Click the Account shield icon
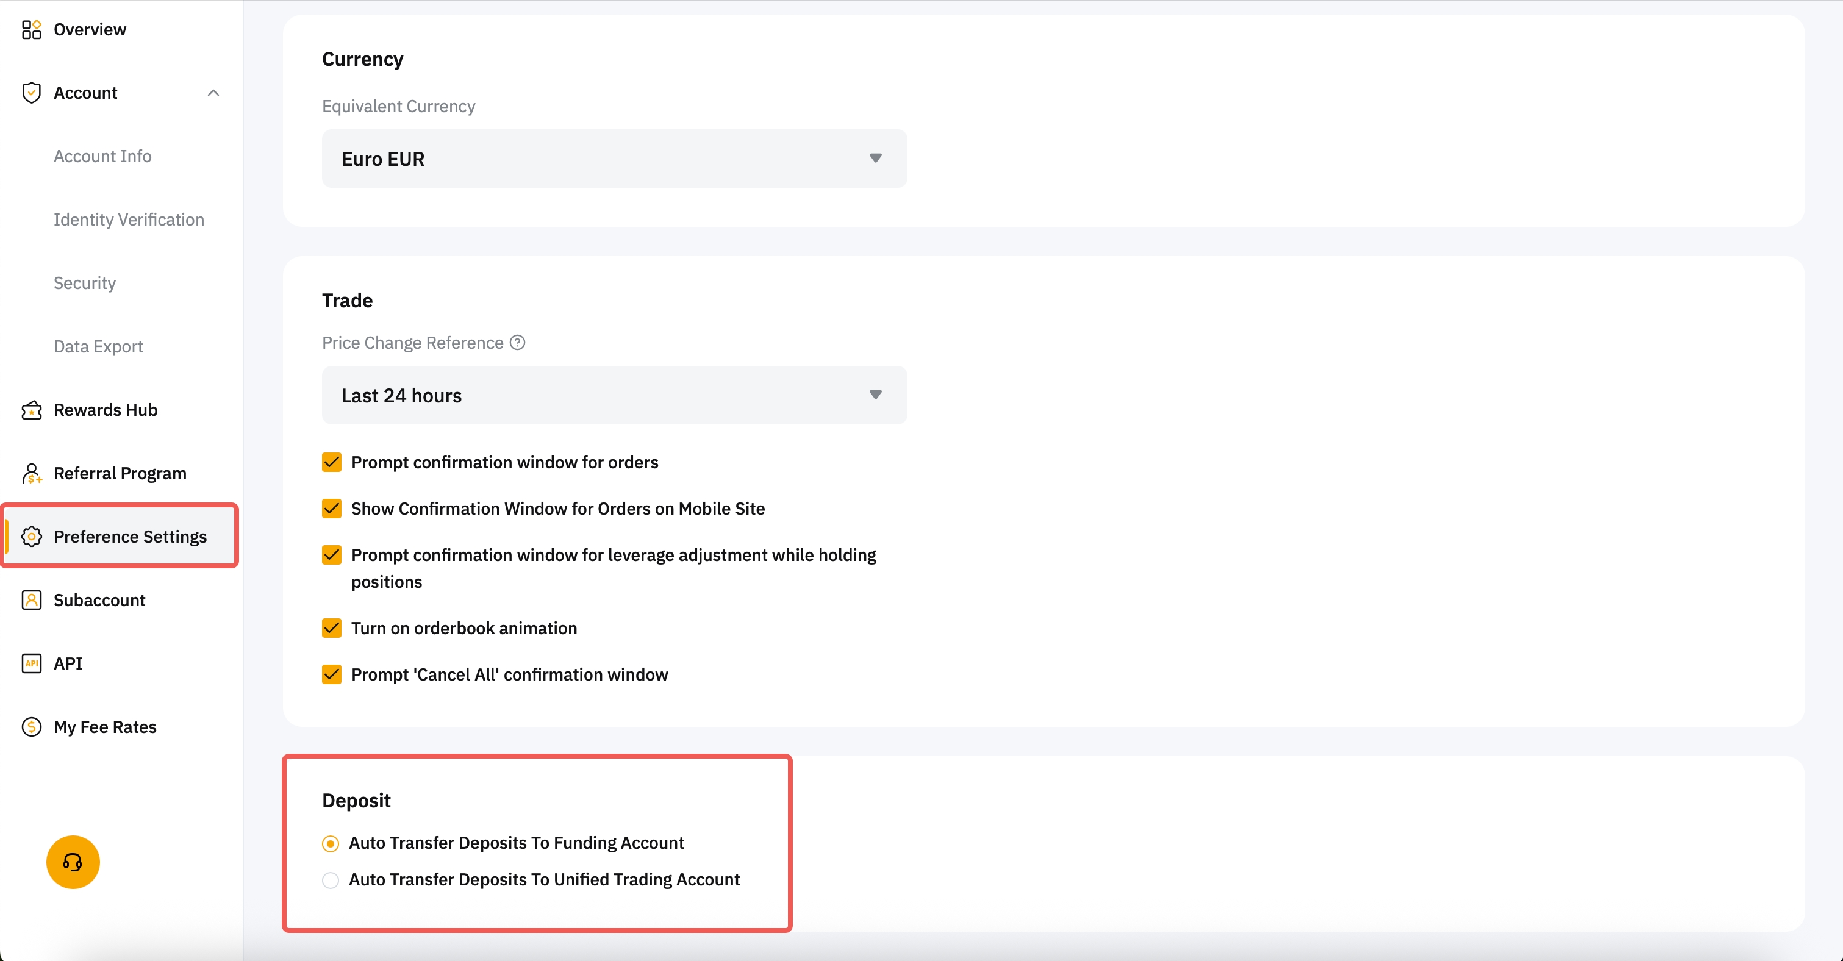1843x961 pixels. [32, 93]
